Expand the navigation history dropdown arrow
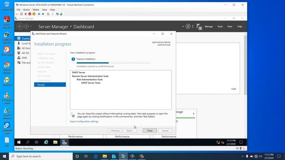This screenshot has width=285, height=160. pos(31,27)
